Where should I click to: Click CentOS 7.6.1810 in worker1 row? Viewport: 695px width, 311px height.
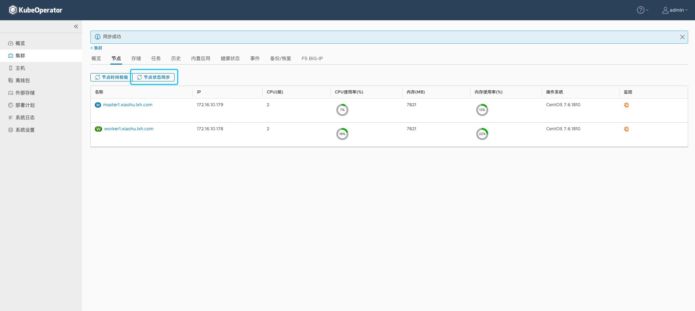[x=563, y=129]
